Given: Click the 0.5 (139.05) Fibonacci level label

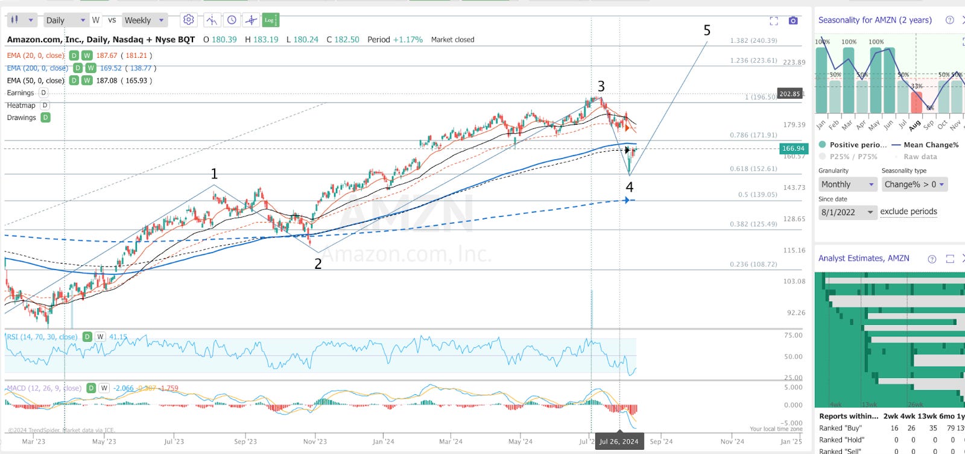Looking at the screenshot, I should (758, 195).
